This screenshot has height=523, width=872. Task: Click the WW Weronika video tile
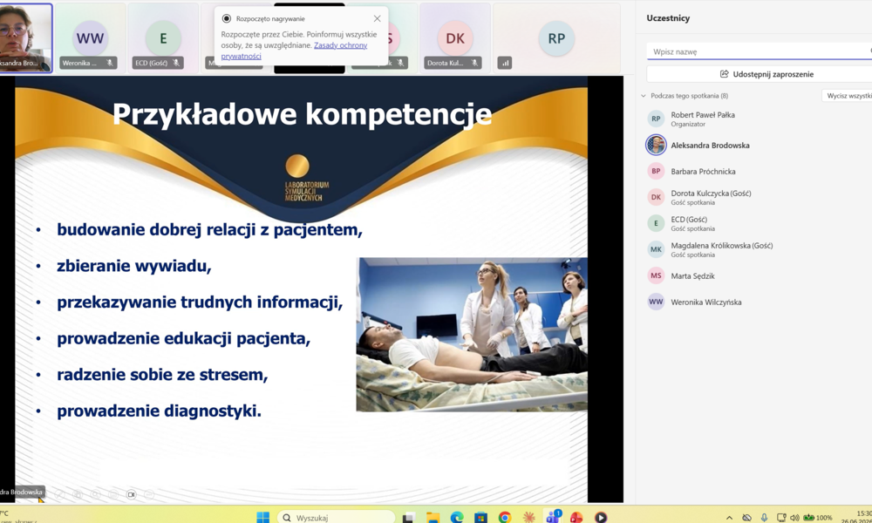90,38
